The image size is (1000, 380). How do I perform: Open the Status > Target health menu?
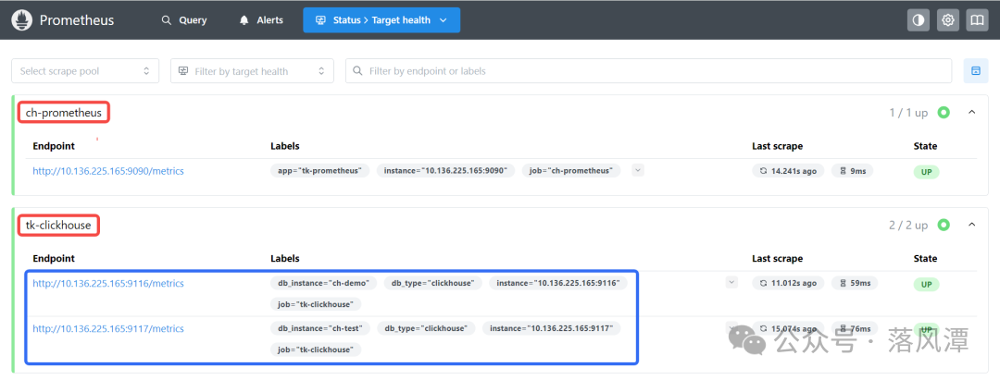(x=381, y=19)
